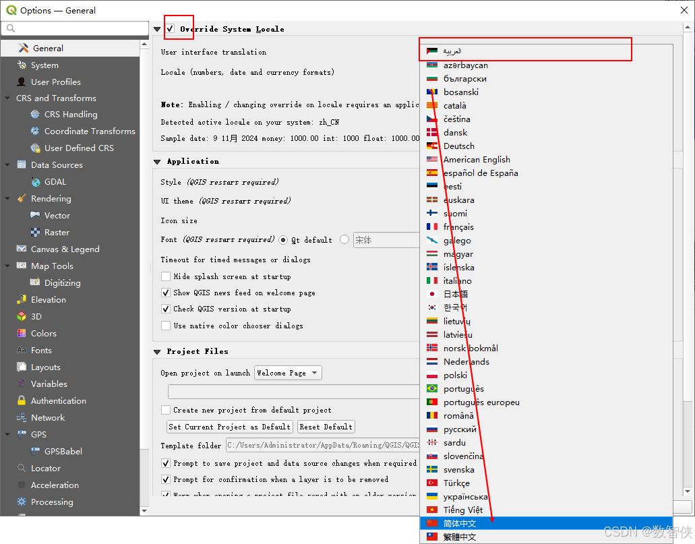Open the Raster checkerboard icon
The height and width of the screenshot is (544, 695).
coord(35,232)
